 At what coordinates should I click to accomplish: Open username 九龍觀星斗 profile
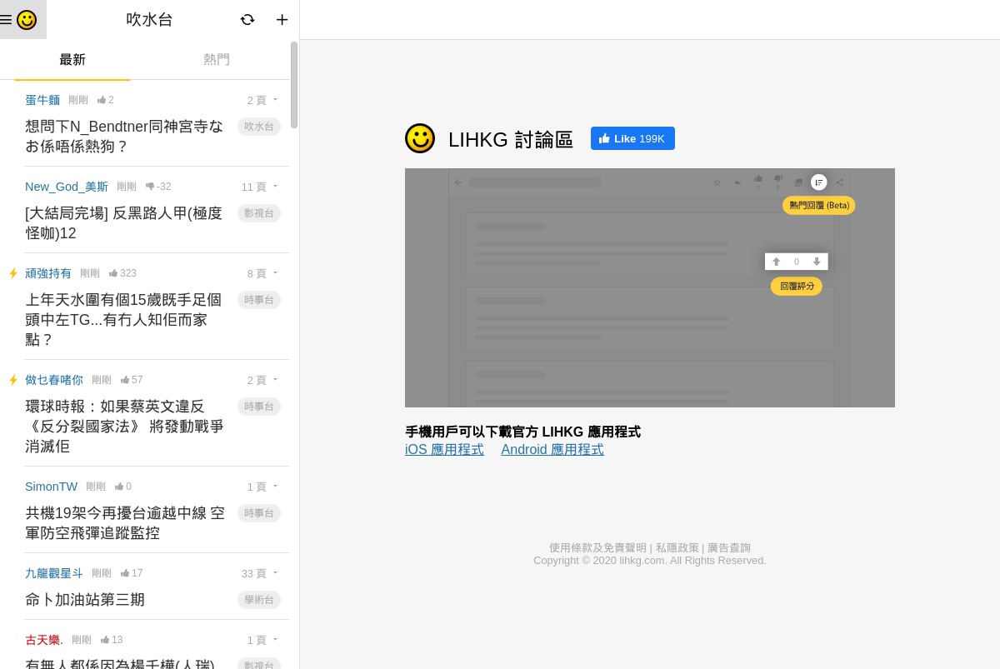click(54, 573)
